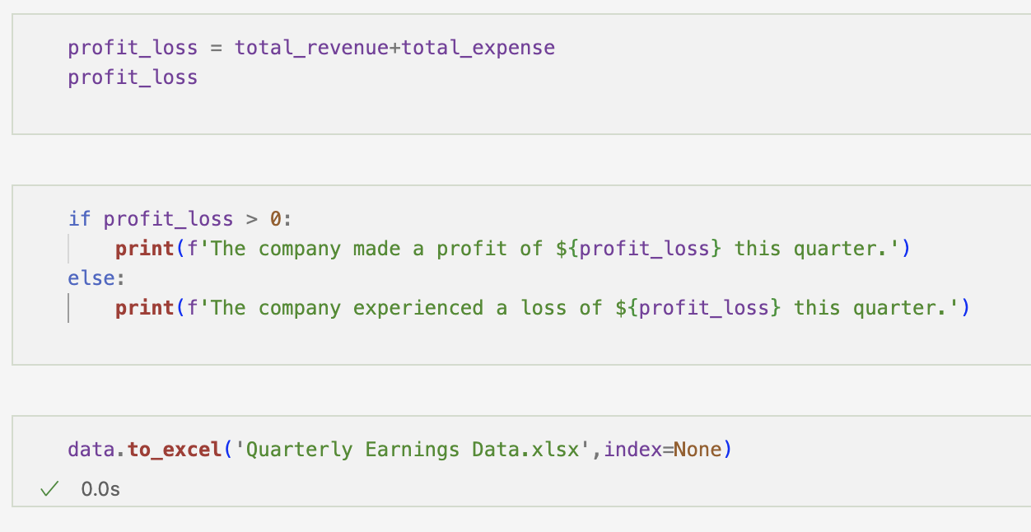This screenshot has width=1031, height=532.
Task: Click the first print function call
Action: (144, 249)
